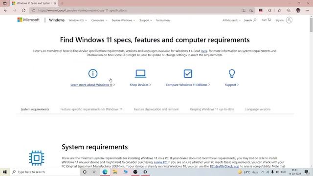Open the tab actions menu icon
This screenshot has width=313, height=176.
coord(5,3)
